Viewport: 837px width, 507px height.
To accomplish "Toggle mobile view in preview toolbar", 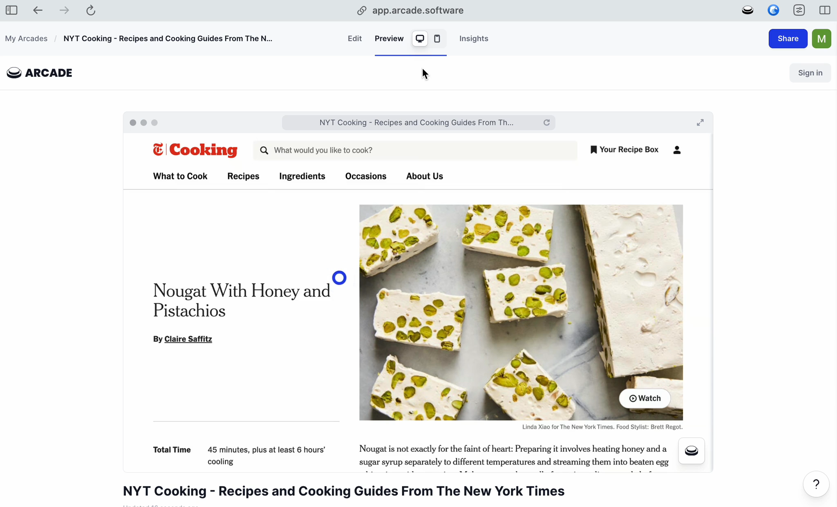I will pyautogui.click(x=437, y=38).
